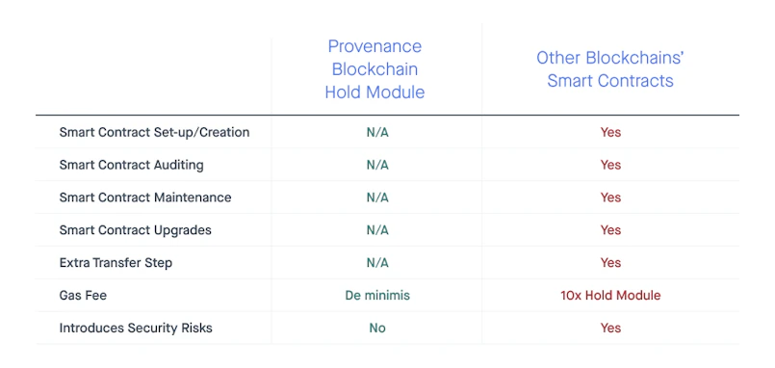The height and width of the screenshot is (368, 775).
Task: Select the Smart Contract Set-up/Creation row label
Action: (x=154, y=133)
